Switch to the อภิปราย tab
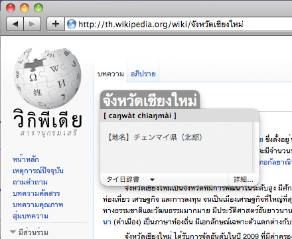The width and height of the screenshot is (292, 239). (x=143, y=74)
